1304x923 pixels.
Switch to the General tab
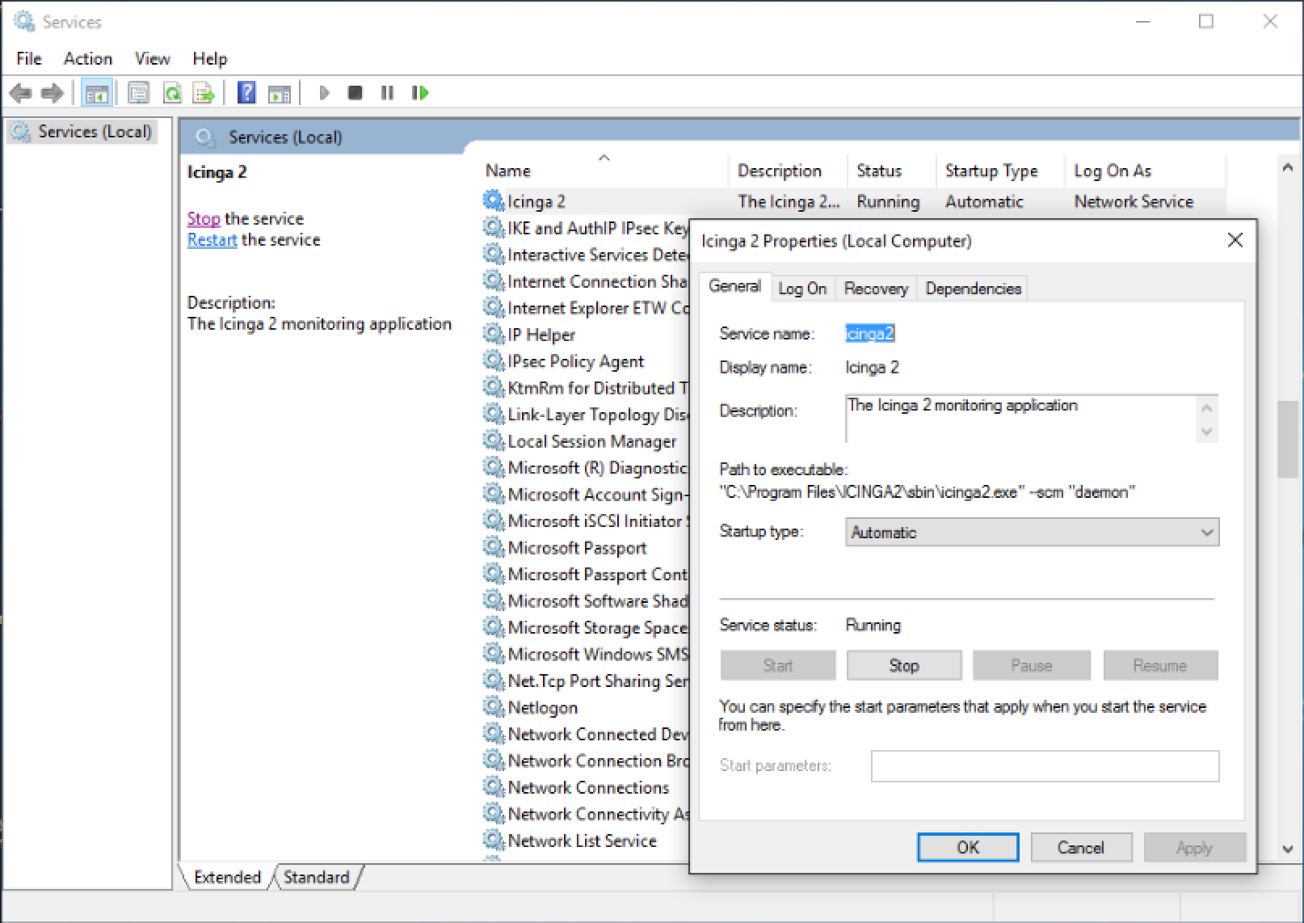734,286
